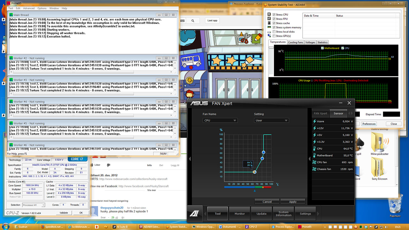The width and height of the screenshot is (409, 230).
Task: Open the Update section in AI Suite
Action: click(261, 214)
